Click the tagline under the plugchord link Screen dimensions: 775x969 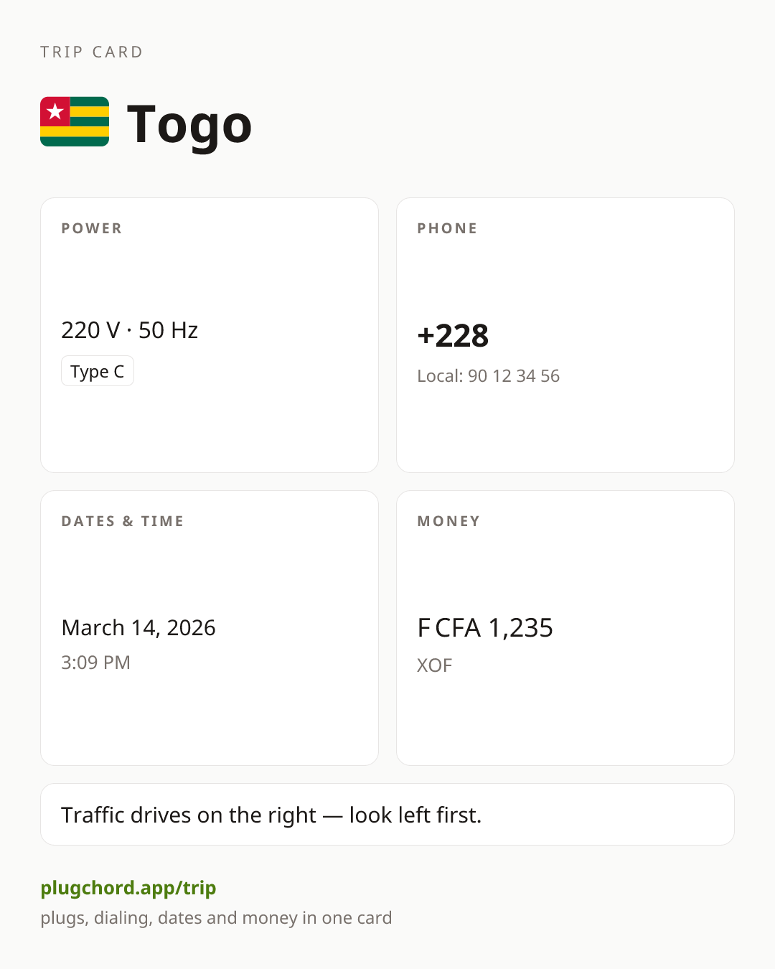[216, 917]
